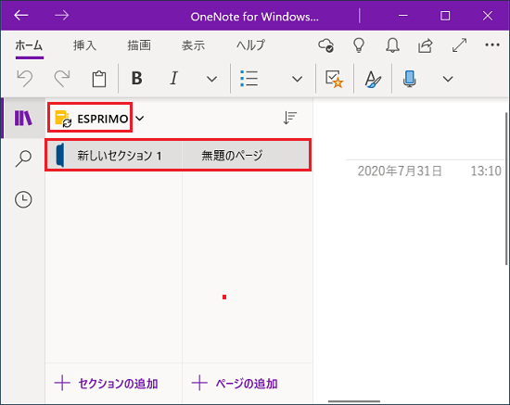Click the page vertical scrollbar
This screenshot has height=405, width=510.
506,188
